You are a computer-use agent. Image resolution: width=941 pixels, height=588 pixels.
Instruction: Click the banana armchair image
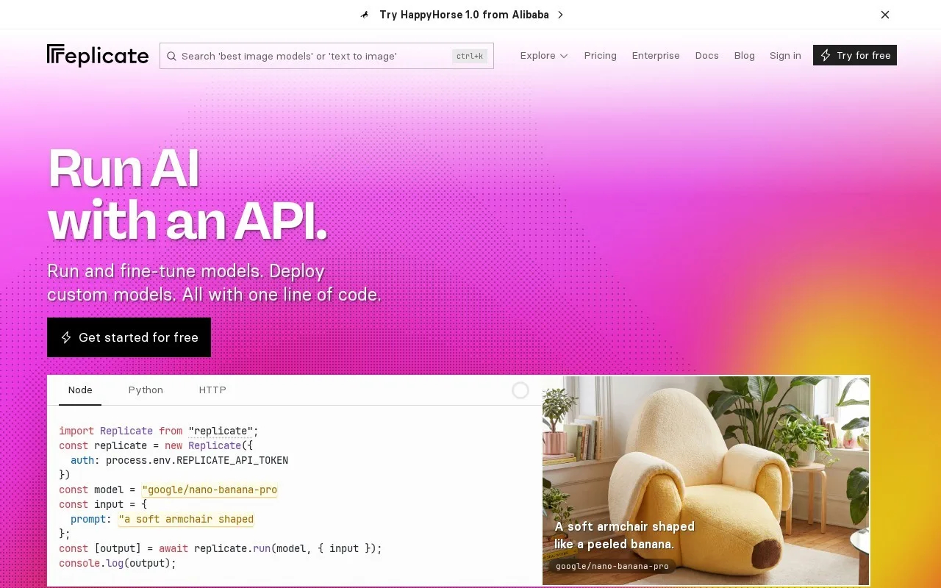(x=706, y=481)
